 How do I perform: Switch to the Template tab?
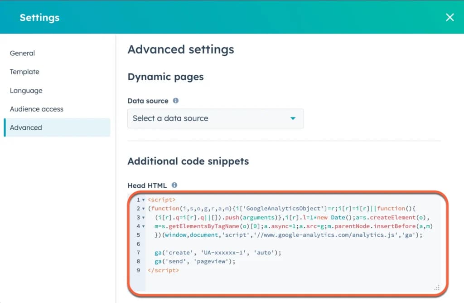pos(24,72)
